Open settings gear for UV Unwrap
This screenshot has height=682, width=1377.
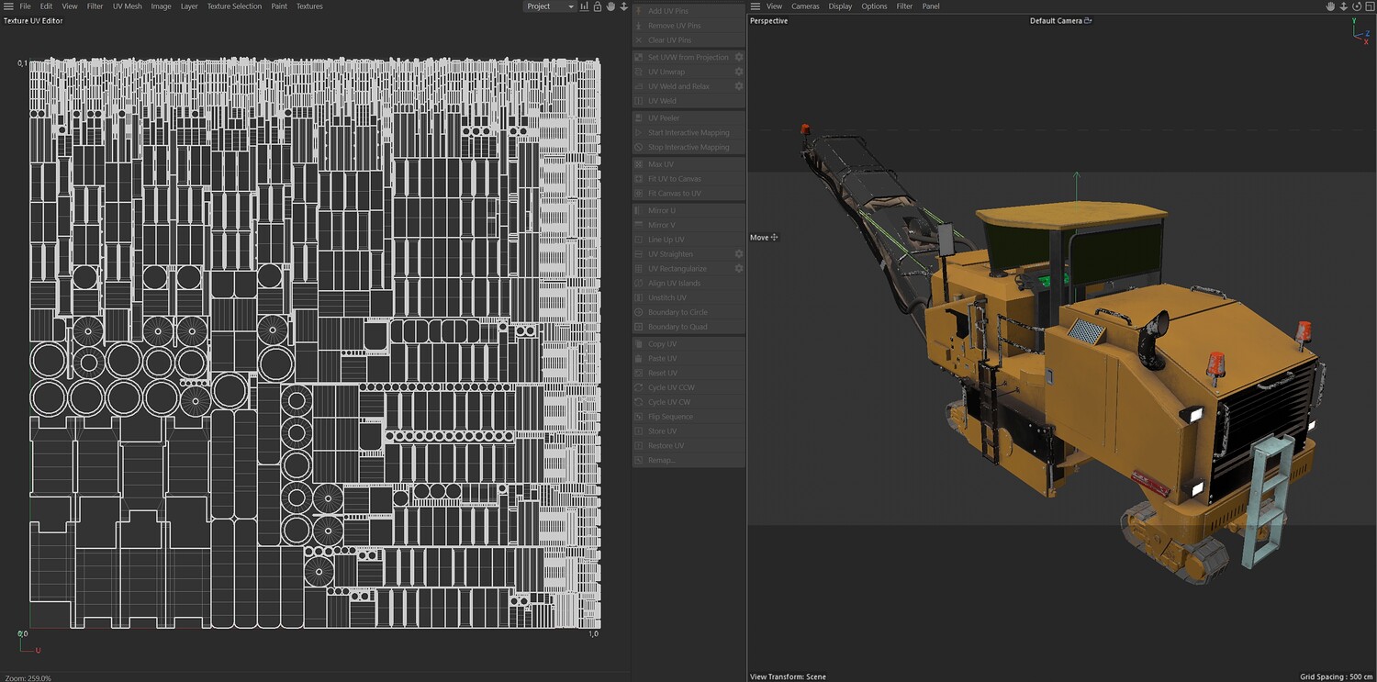point(738,72)
